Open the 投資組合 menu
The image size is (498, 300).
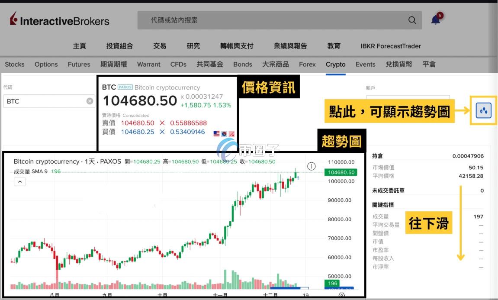pyautogui.click(x=119, y=46)
